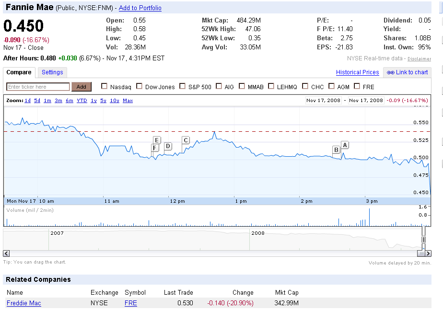Click the Inst. Own value 95%
This screenshot has width=443, height=311.
(424, 47)
